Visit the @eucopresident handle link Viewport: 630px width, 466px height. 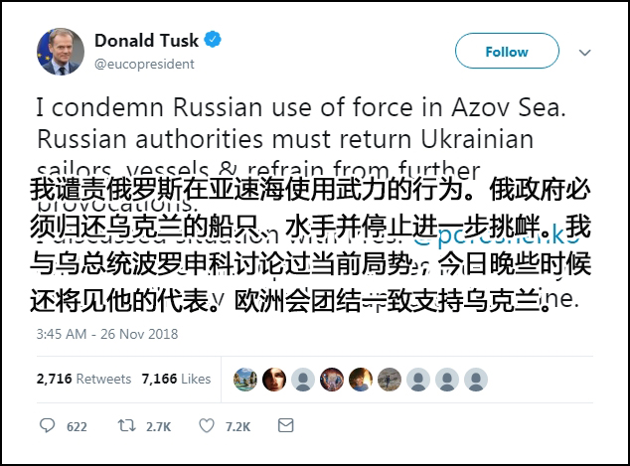click(x=144, y=64)
